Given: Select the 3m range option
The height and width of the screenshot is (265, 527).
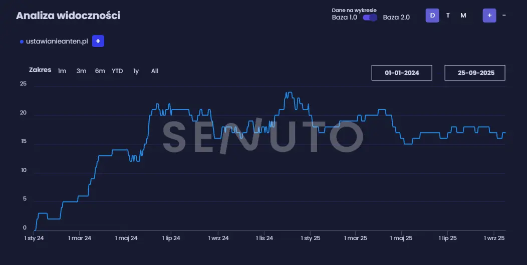Looking at the screenshot, I should point(81,71).
